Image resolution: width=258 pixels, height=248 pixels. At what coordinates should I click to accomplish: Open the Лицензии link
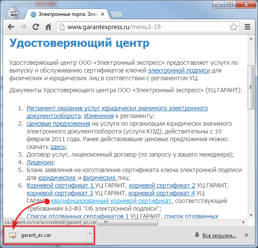[x=40, y=162]
